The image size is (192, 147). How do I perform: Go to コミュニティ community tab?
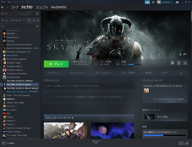point(42,7)
